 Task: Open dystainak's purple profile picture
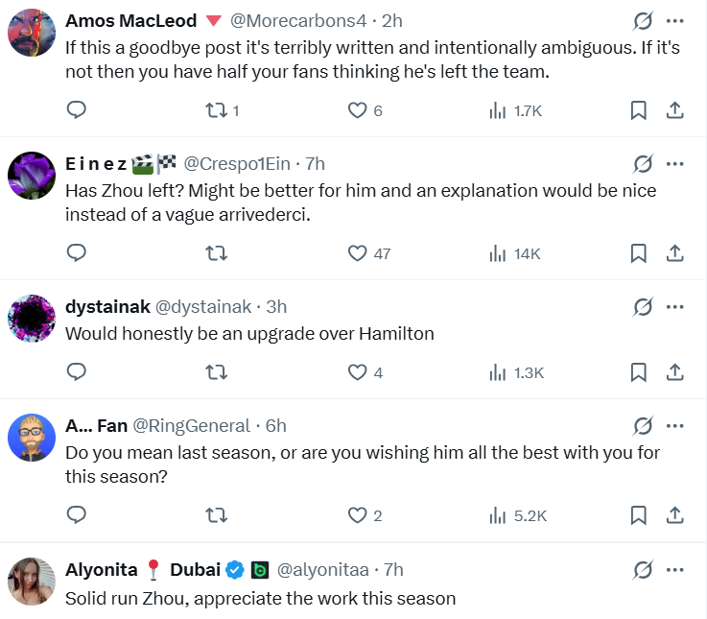tap(31, 319)
